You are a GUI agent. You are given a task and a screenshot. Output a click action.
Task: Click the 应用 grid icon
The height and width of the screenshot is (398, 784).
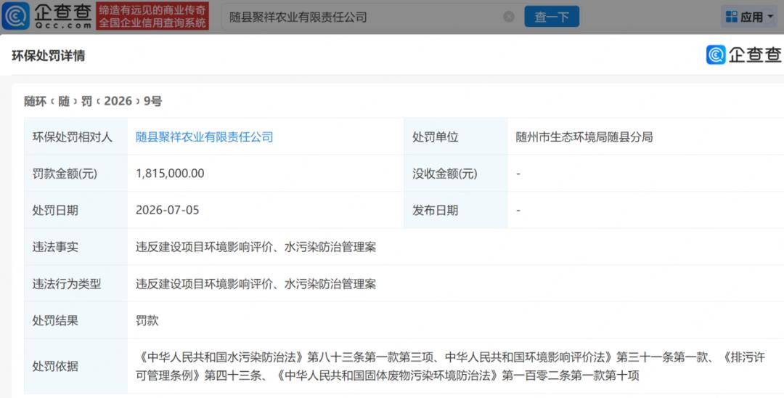click(x=732, y=17)
